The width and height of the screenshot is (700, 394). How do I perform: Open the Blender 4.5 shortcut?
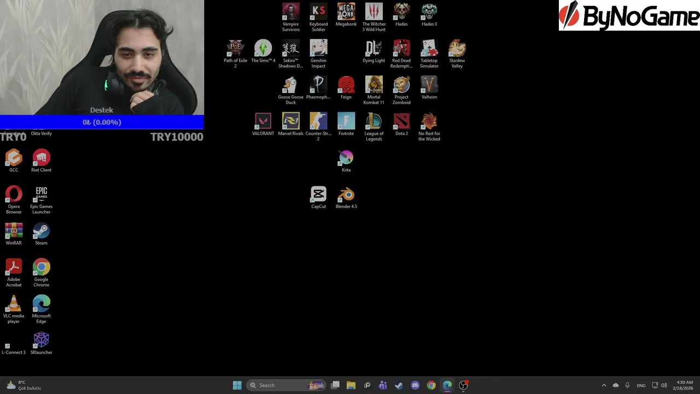(x=346, y=198)
